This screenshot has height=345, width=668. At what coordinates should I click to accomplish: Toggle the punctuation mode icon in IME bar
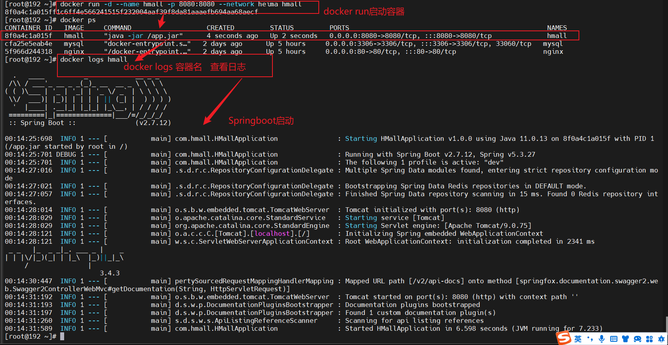coord(590,339)
